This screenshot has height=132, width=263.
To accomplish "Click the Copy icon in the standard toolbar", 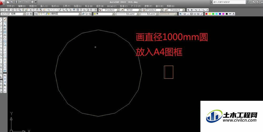I will pyautogui.click(x=34, y=10).
